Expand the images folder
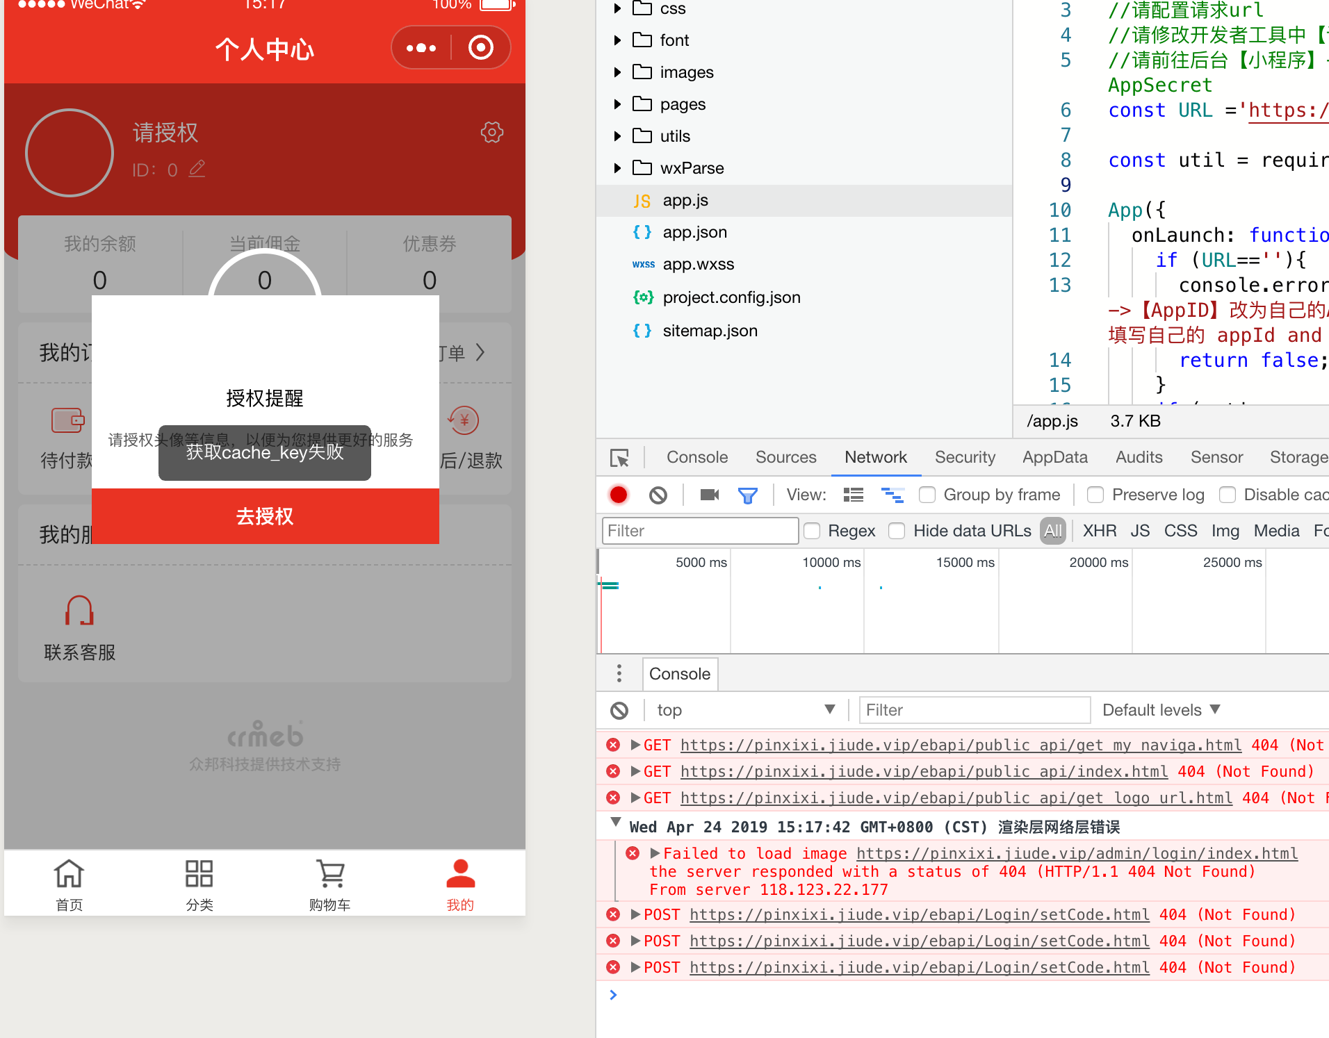 click(617, 72)
